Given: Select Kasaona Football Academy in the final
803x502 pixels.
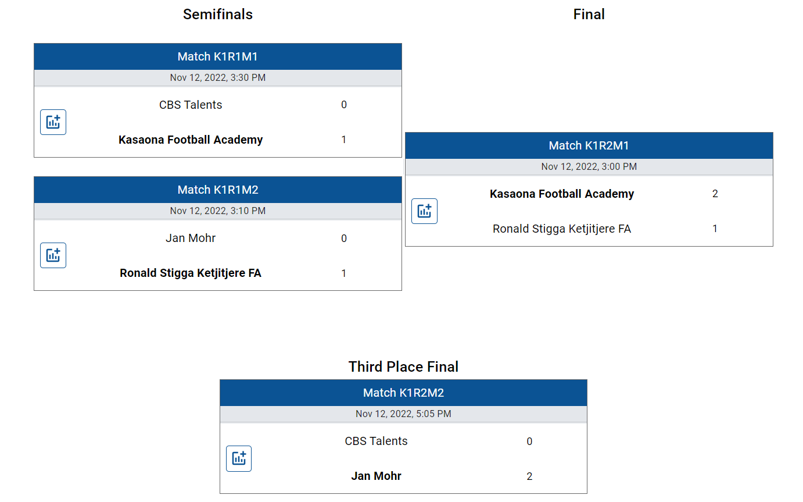Looking at the screenshot, I should (562, 194).
